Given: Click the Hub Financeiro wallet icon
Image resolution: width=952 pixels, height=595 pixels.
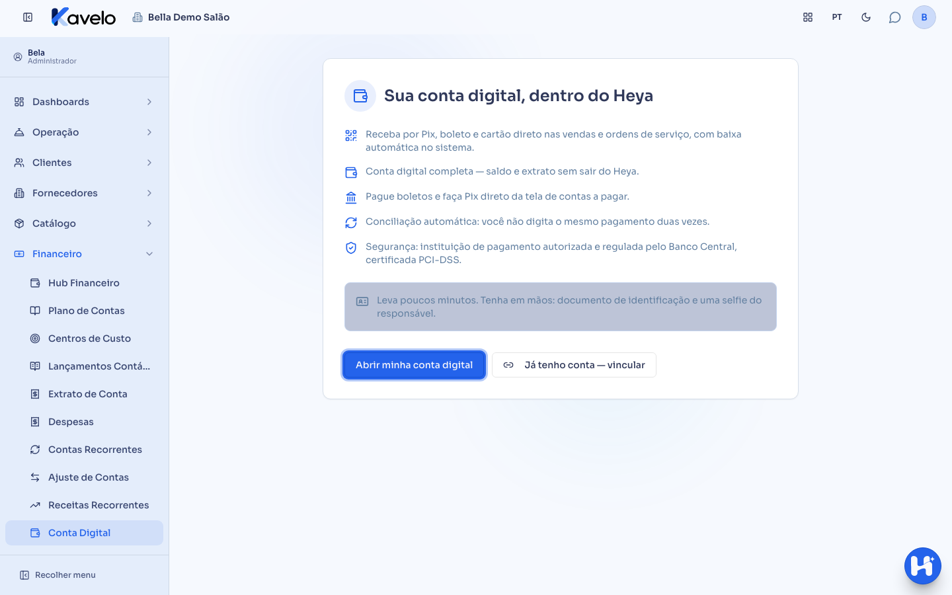Looking at the screenshot, I should pos(35,283).
